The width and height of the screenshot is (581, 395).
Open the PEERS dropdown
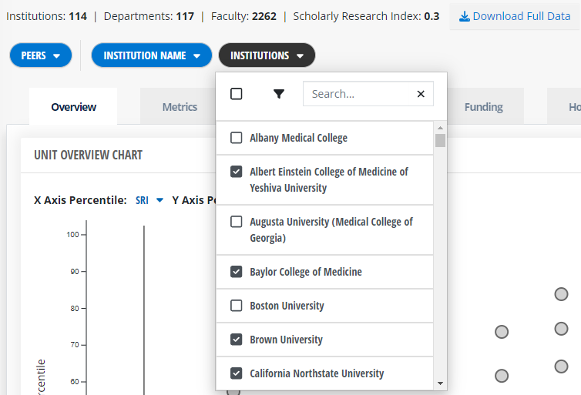click(x=41, y=55)
